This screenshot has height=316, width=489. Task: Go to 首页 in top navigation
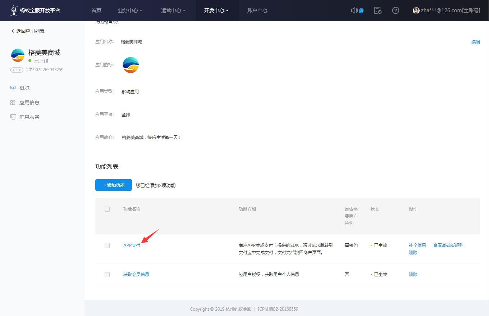(x=96, y=10)
